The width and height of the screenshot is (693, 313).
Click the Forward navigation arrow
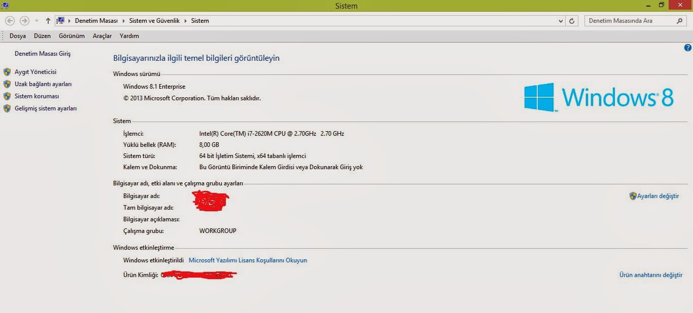(24, 21)
